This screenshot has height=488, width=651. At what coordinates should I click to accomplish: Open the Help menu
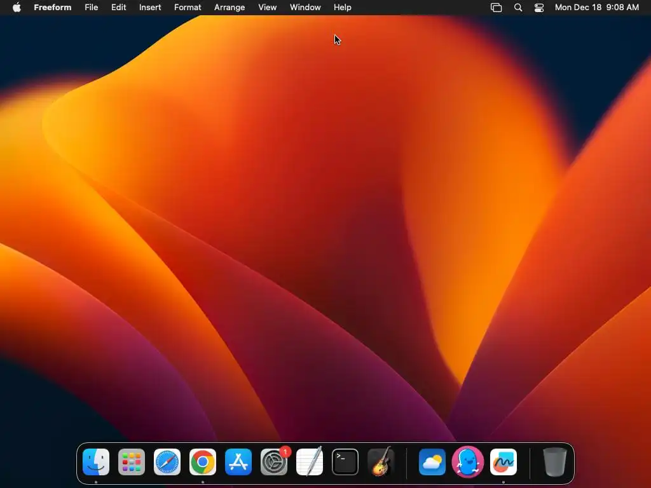(343, 8)
